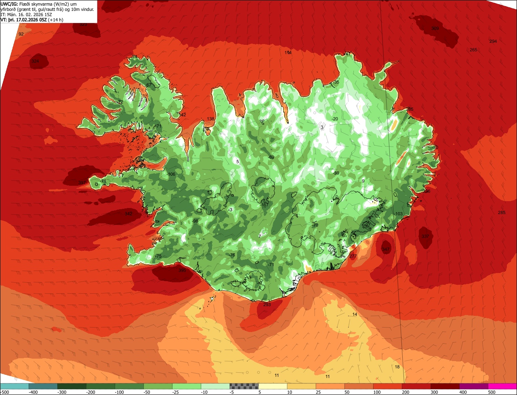Click the map value '294'
This screenshot has width=517, height=395.
point(493,41)
